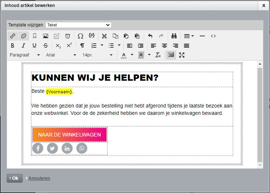Undo the last edit
Viewport: 270px width, 193px height.
tap(150, 36)
